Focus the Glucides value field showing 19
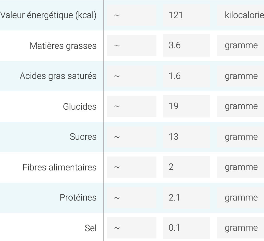264x241 pixels. pyautogui.click(x=186, y=106)
